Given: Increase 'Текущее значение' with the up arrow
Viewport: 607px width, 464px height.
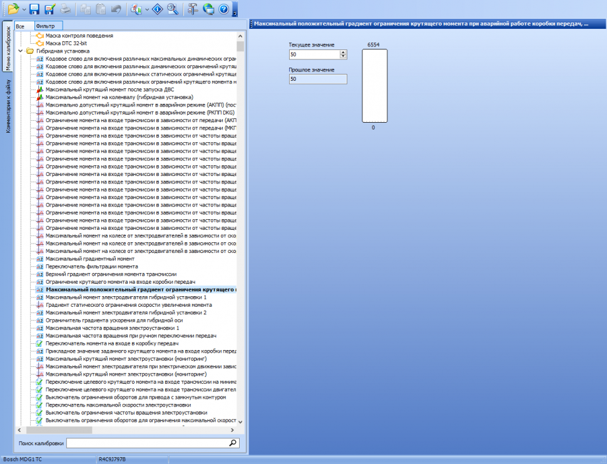Looking at the screenshot, I should [x=344, y=53].
